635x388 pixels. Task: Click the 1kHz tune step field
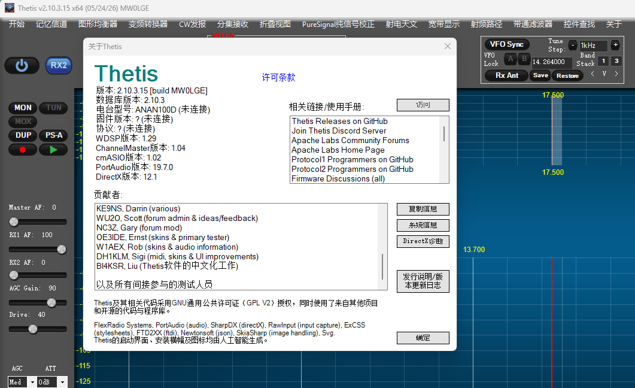coord(593,46)
